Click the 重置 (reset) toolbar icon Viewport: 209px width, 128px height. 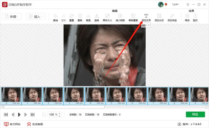pos(72,16)
